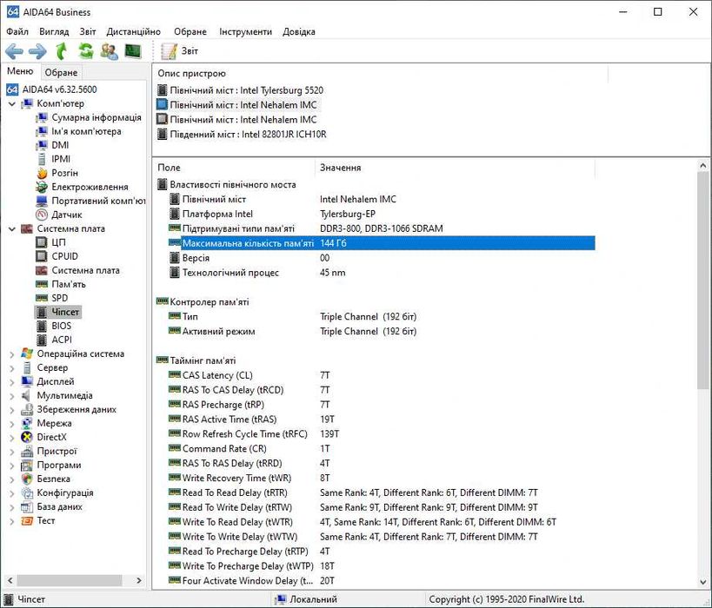Refresh with the green circular arrows icon
The width and height of the screenshot is (712, 608).
(x=85, y=51)
